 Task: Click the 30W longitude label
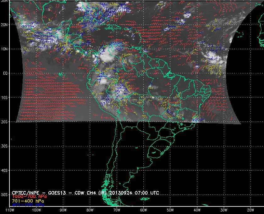tap(224, 210)
